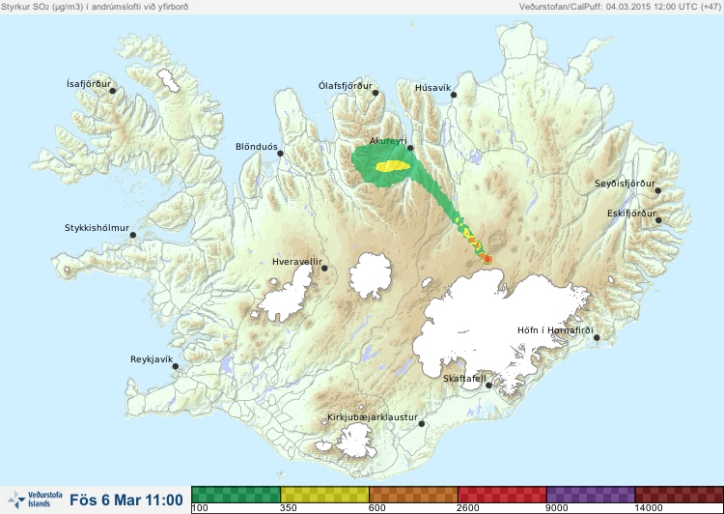The width and height of the screenshot is (724, 514).
Task: Click the Seyðisfjörður label
Action: click(625, 184)
